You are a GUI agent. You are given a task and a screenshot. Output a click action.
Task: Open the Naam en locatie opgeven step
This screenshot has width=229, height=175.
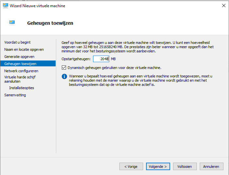coord(24,49)
